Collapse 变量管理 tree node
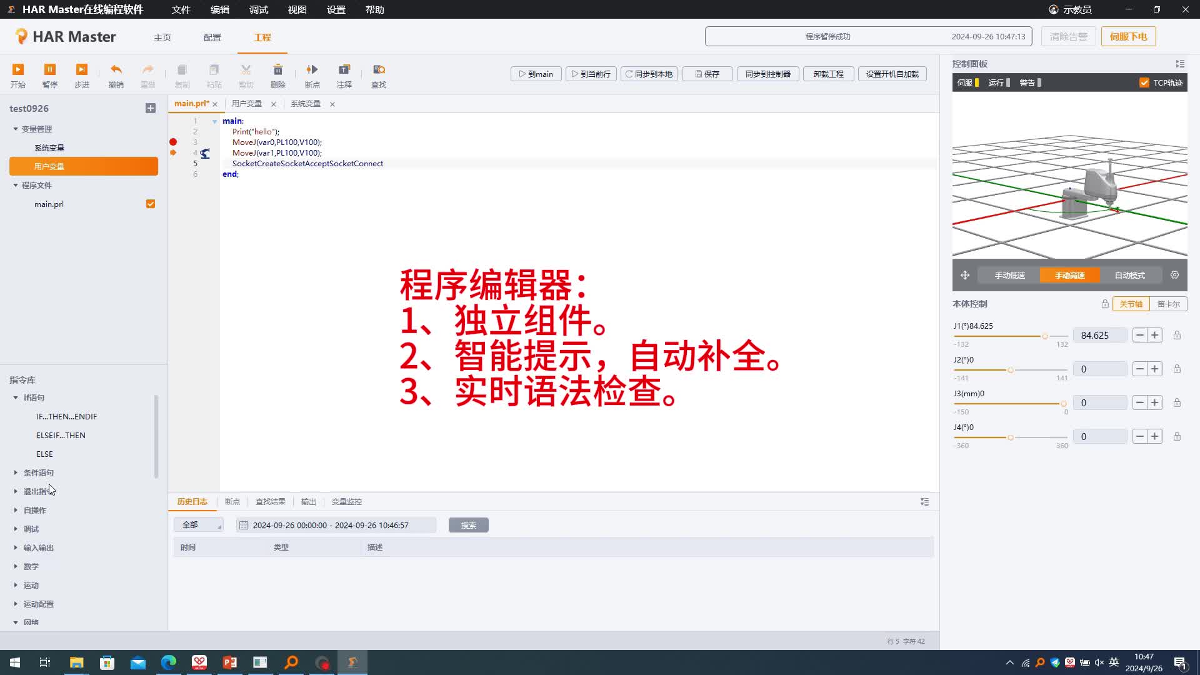The image size is (1200, 675). (x=16, y=129)
